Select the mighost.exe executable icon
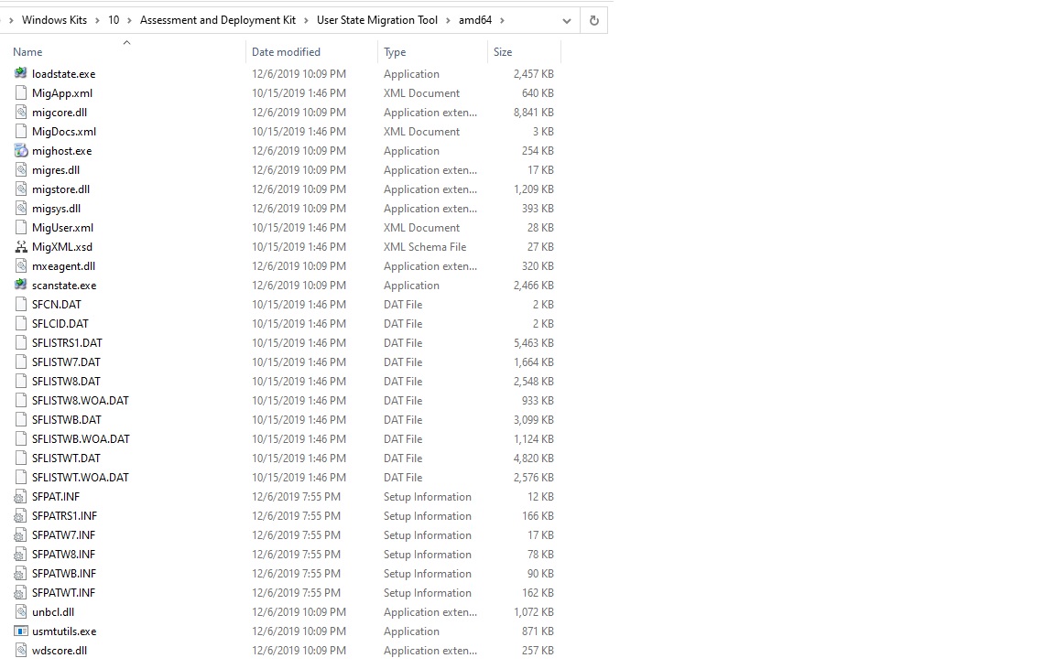1055x669 pixels. pos(20,150)
